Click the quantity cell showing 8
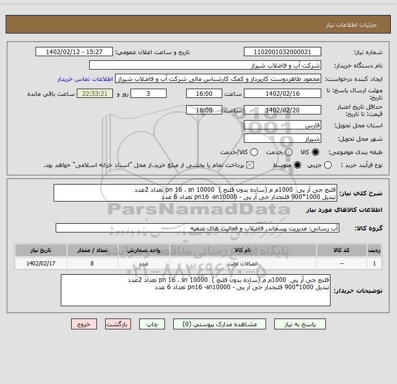397x384 pixels. pos(92,263)
